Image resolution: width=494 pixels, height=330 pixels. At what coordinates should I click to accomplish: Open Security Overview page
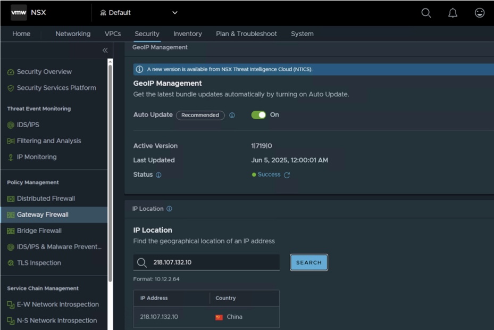[x=44, y=72]
